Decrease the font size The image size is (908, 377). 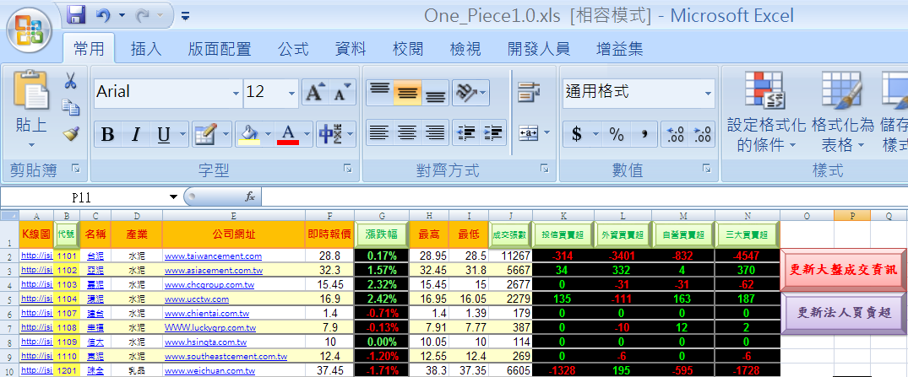pos(342,93)
